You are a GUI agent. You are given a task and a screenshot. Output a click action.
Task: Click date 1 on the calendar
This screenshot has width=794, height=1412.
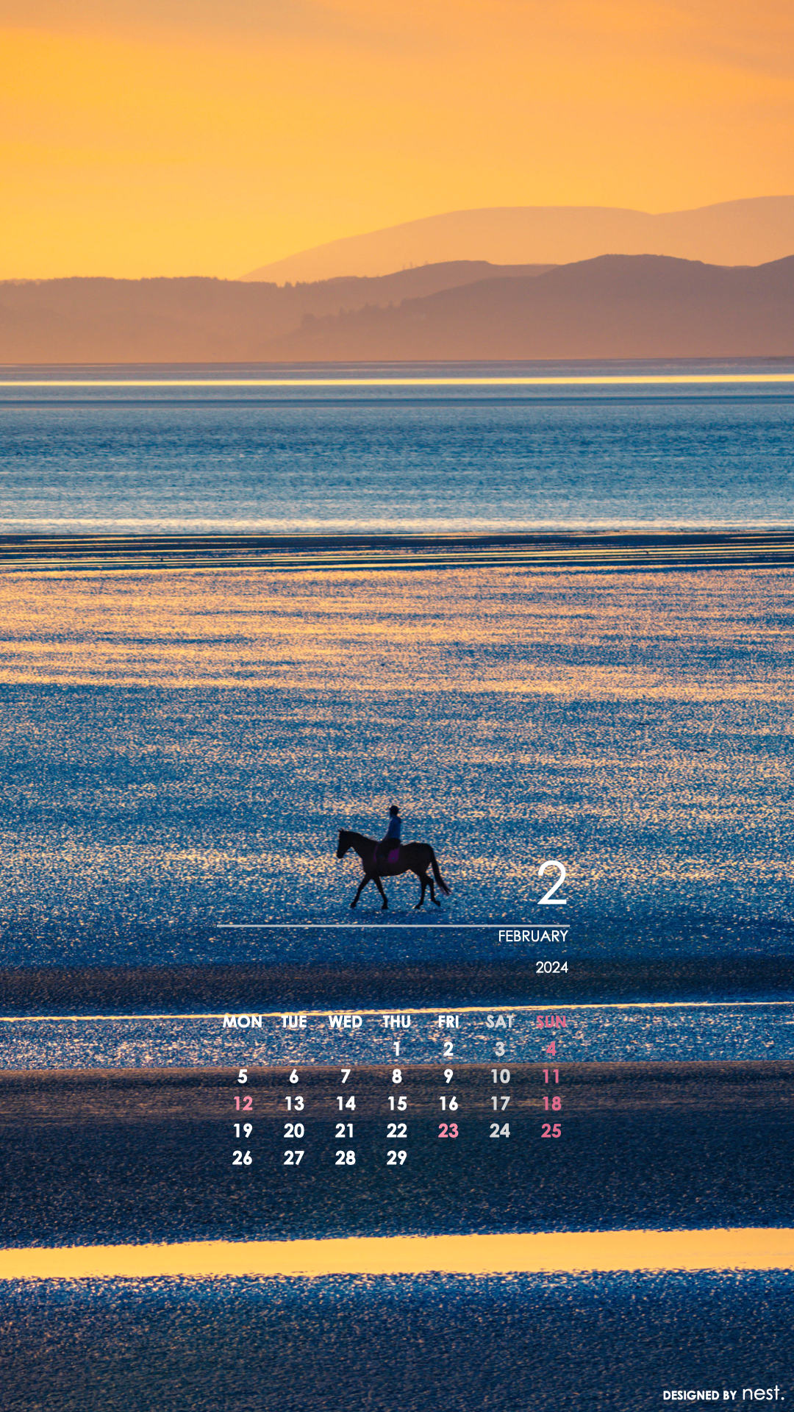coord(397,1049)
